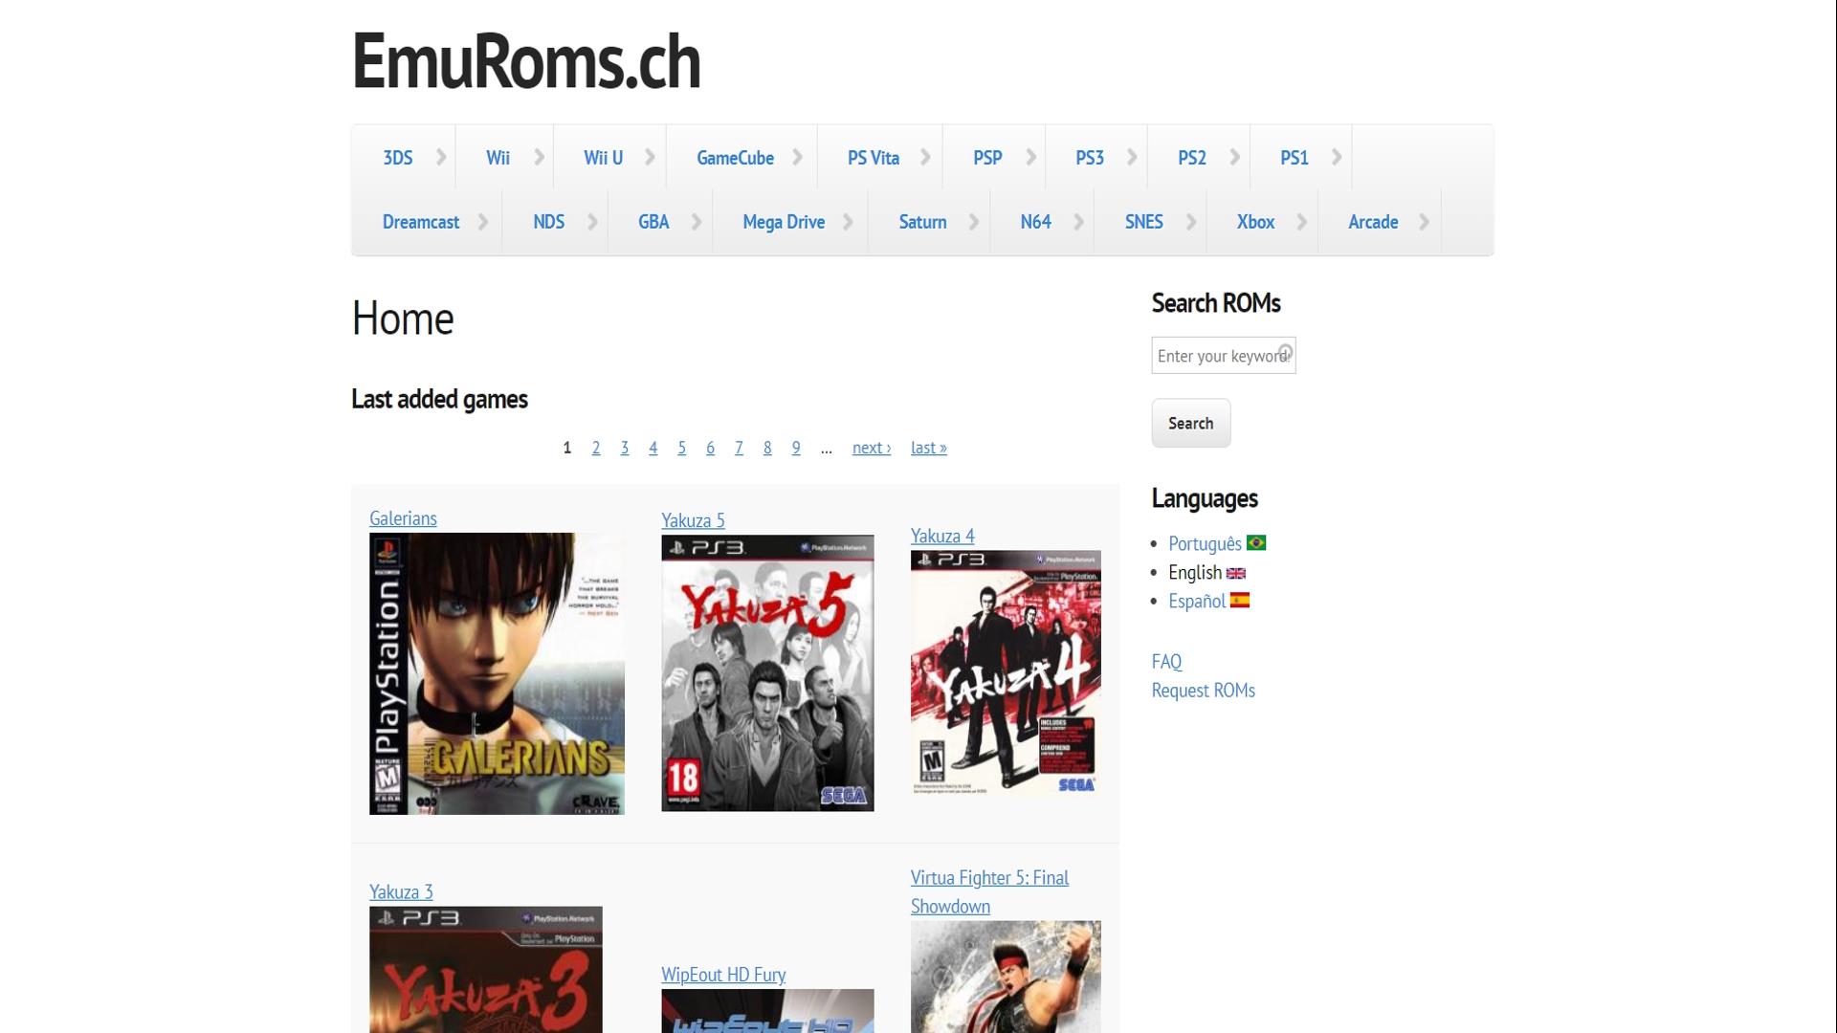1837x1033 pixels.
Task: Open the PS3 menu item
Action: (1090, 158)
